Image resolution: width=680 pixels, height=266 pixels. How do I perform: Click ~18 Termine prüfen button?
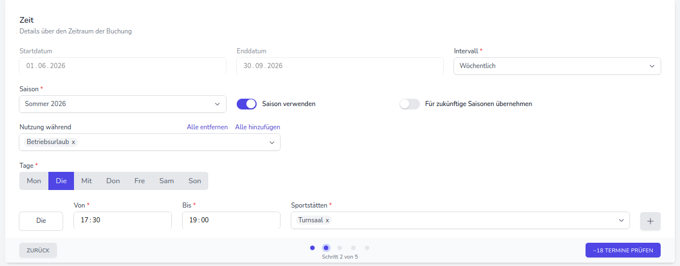[x=623, y=250]
